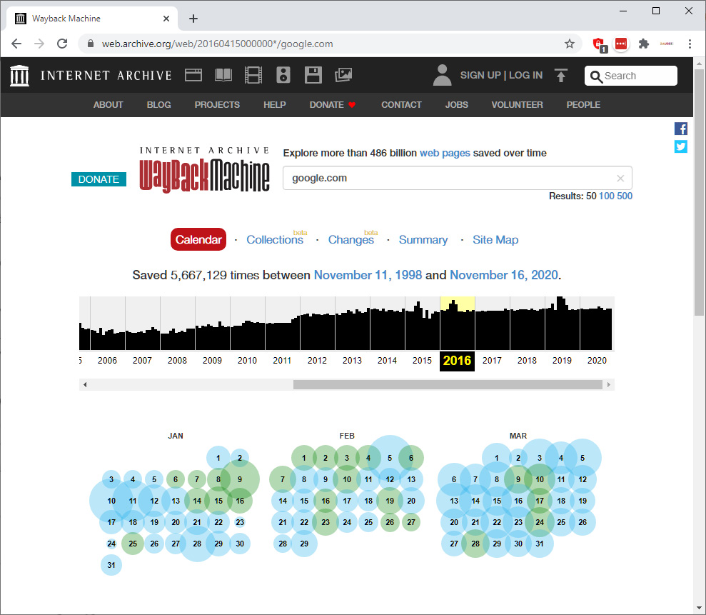Open the Internet Archive home logo
The image size is (706, 615).
91,75
